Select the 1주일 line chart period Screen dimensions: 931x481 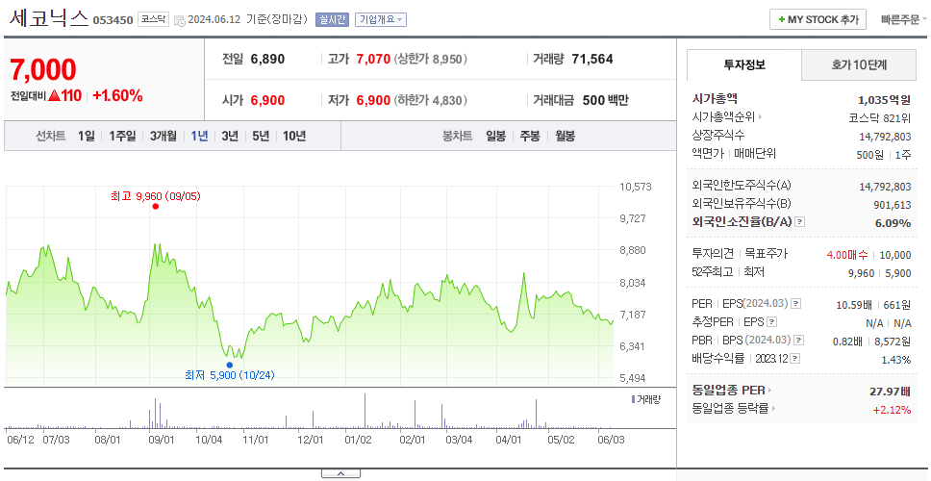pyautogui.click(x=122, y=136)
